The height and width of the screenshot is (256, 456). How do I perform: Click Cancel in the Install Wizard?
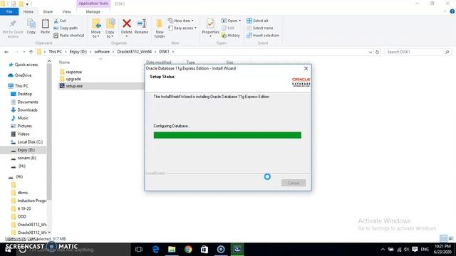[x=294, y=183]
